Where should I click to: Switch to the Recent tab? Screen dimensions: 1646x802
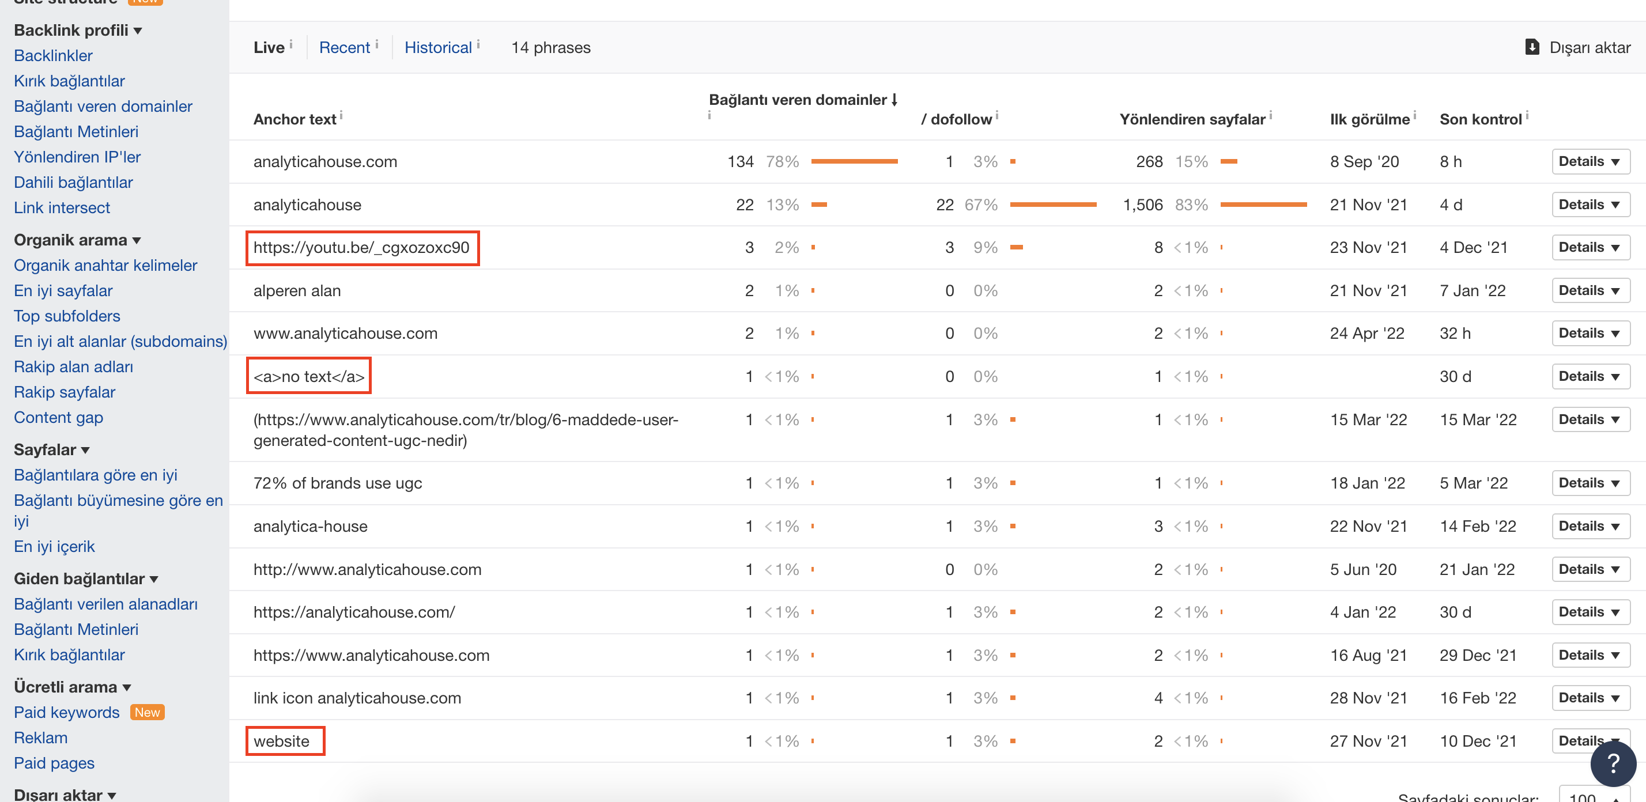tap(343, 47)
